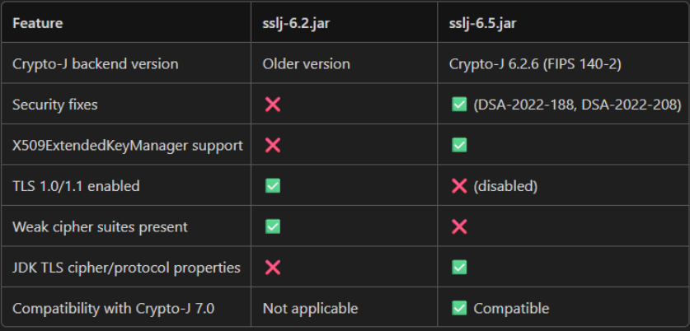Click the Weak cipher suites present label
The width and height of the screenshot is (690, 331).
click(100, 226)
